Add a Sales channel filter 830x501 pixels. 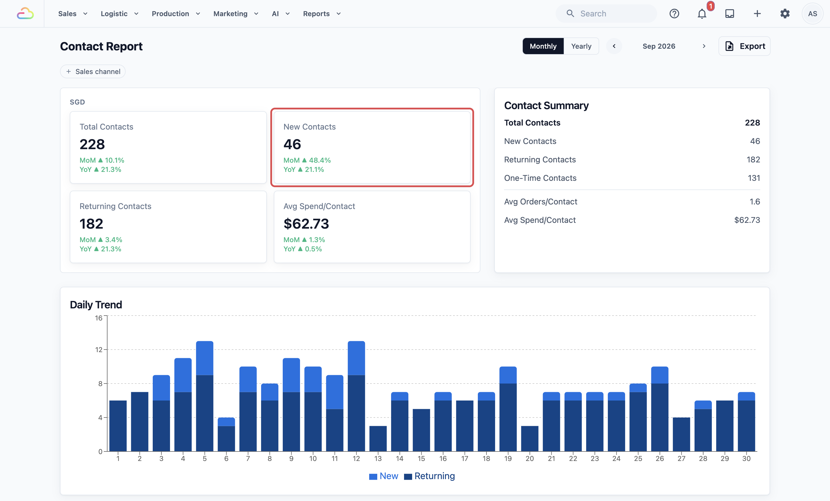coord(93,71)
